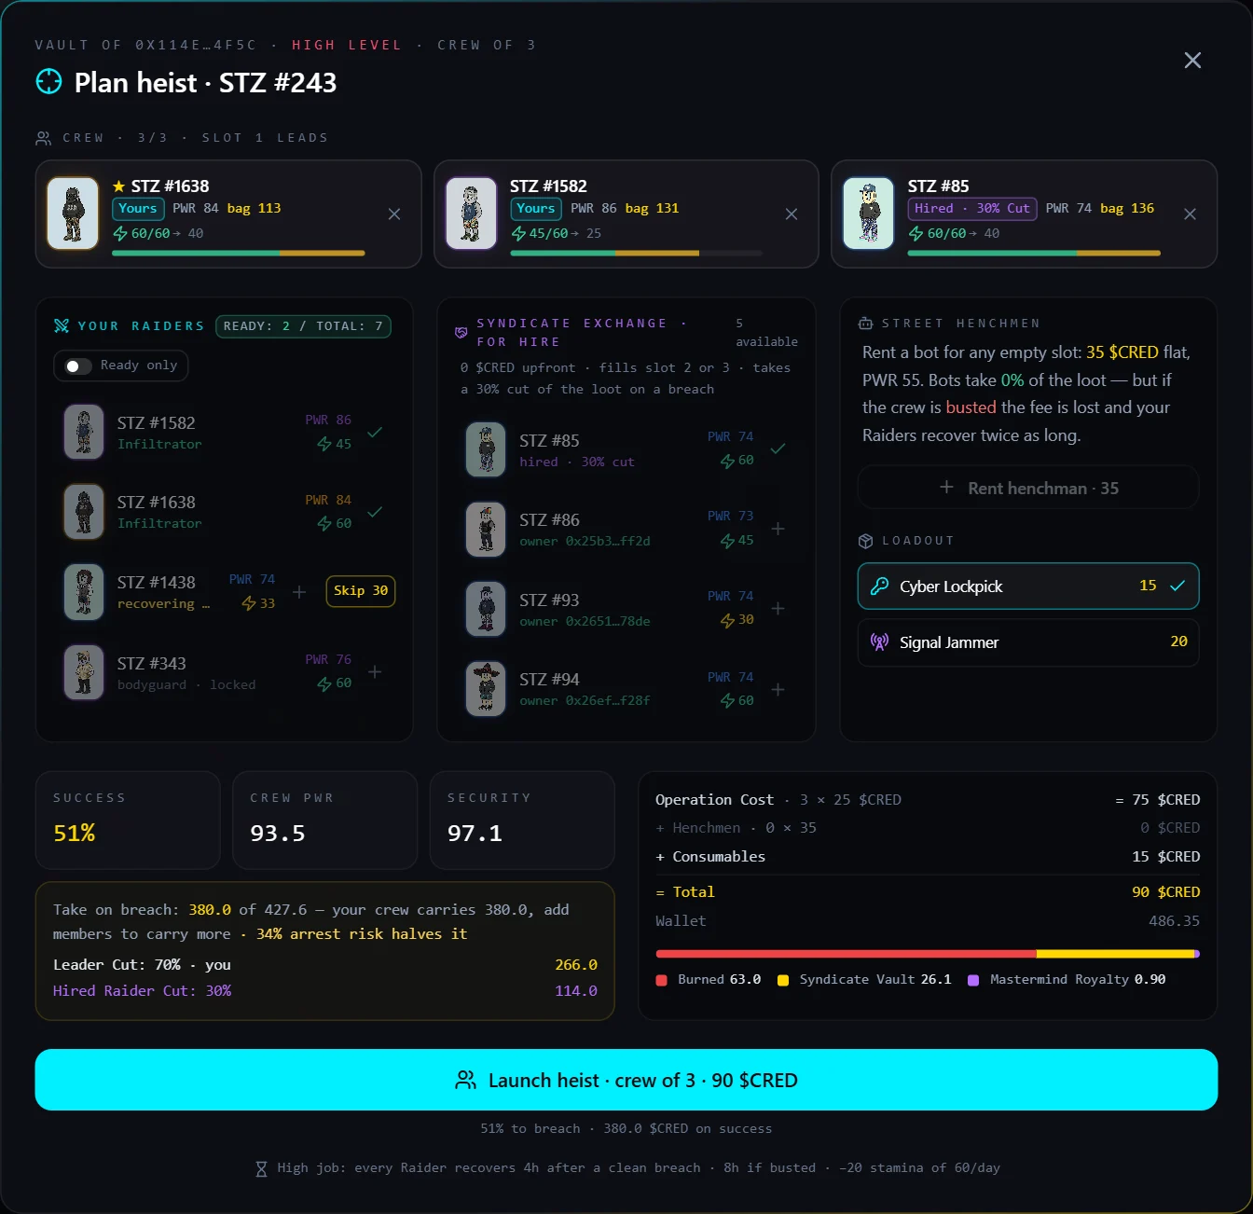Click the people icon on Launch heist
Viewport: 1253px width, 1214px height.
465,1080
